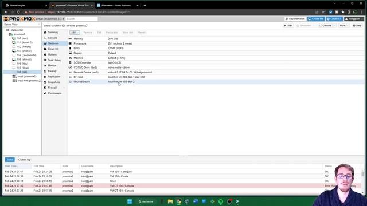Click the Create CT button
Image resolution: width=367 pixels, height=206 pixels.
334,19
